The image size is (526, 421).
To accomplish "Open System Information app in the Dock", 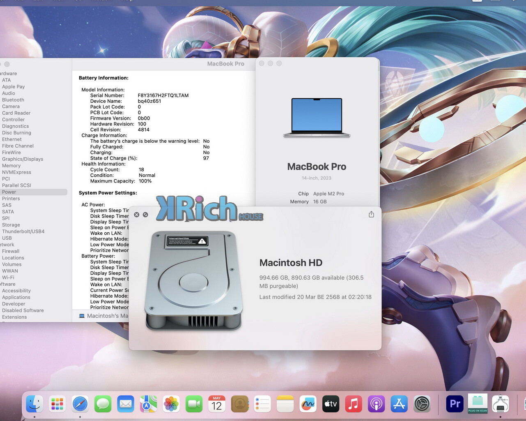I will (500, 404).
